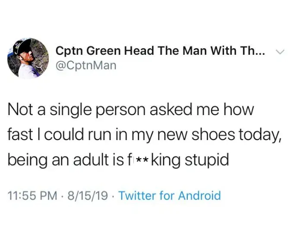
Task: Click the CptnMan profile avatar picture
Action: pos(28,58)
